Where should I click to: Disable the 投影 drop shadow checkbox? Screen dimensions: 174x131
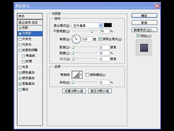tap(20, 28)
